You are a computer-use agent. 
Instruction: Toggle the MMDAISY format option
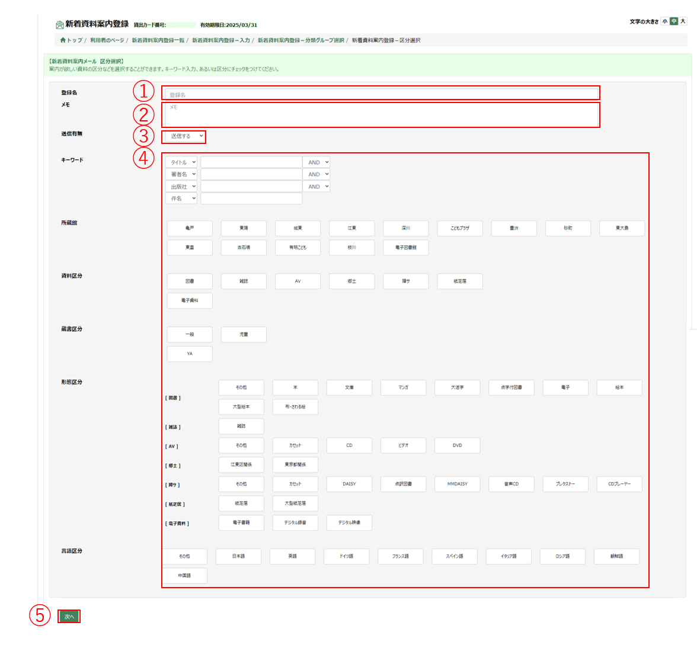[457, 484]
